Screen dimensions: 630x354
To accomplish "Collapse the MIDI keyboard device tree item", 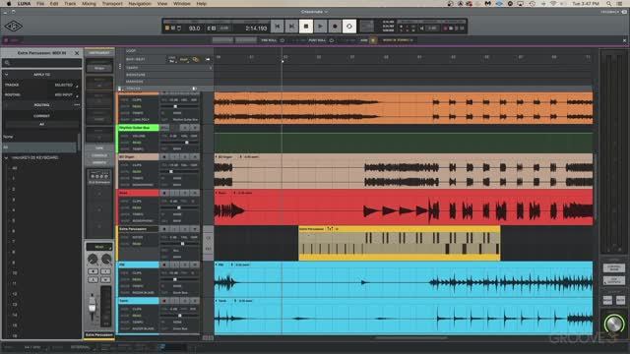I will [x=7, y=158].
